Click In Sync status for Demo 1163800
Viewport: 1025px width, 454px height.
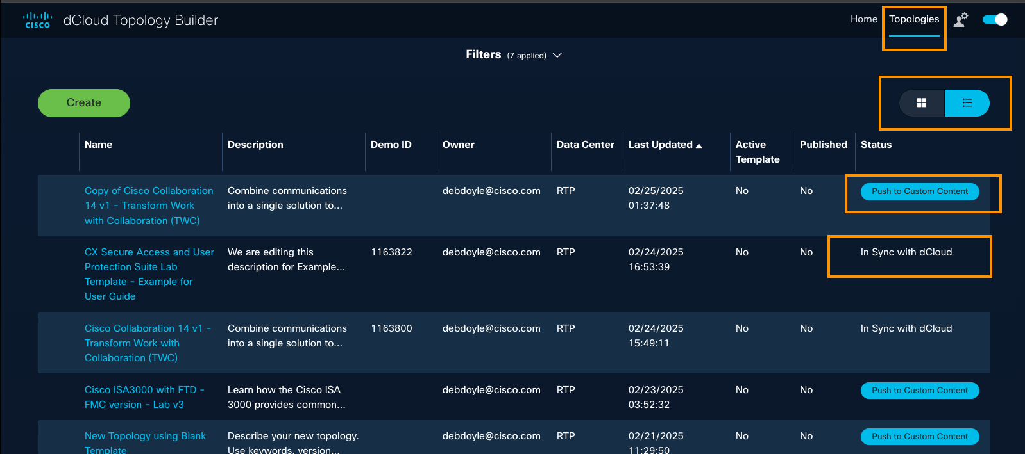point(906,328)
